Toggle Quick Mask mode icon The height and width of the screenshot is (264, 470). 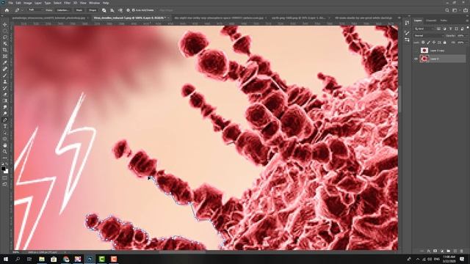(x=5, y=177)
